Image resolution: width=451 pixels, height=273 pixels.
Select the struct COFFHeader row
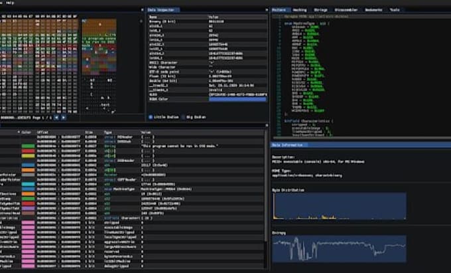[x=132, y=179]
